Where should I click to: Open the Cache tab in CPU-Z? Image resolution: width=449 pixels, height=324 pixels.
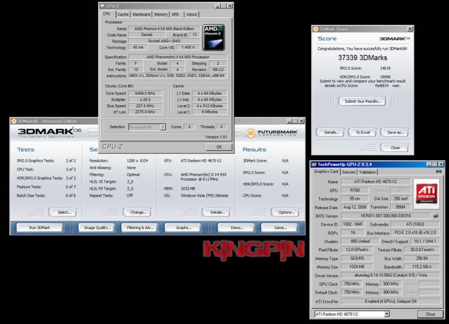tap(123, 14)
